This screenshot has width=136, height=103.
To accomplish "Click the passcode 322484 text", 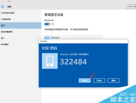I will 73,62.
